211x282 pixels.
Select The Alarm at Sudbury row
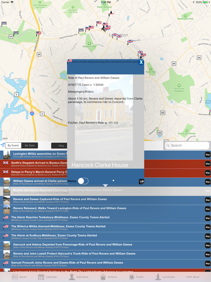point(105,236)
